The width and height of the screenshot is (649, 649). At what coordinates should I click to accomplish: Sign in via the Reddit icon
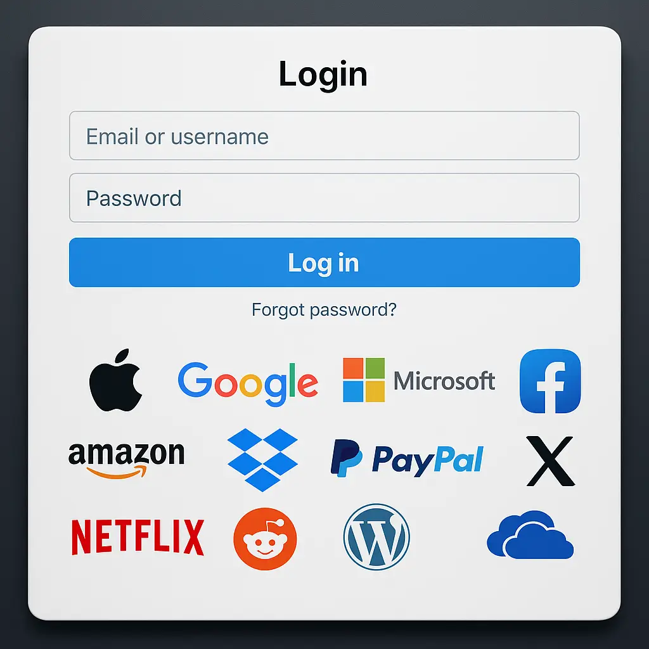[265, 539]
